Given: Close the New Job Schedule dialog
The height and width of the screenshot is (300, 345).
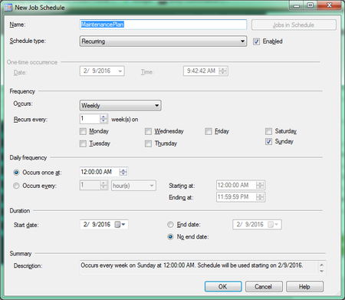Looking at the screenshot, I should pos(329,5).
